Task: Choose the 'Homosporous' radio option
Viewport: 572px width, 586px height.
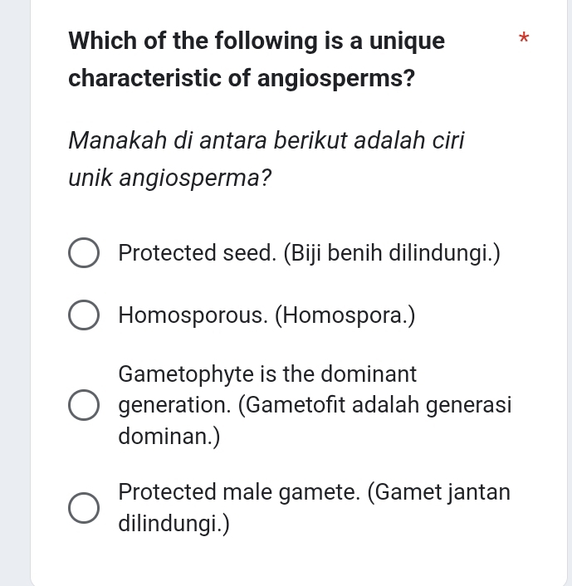Action: point(83,316)
